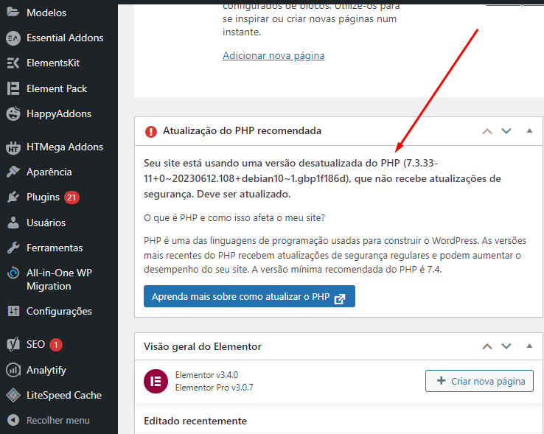Click Aprenda mais sobre como atualizar o PHP

[249, 296]
